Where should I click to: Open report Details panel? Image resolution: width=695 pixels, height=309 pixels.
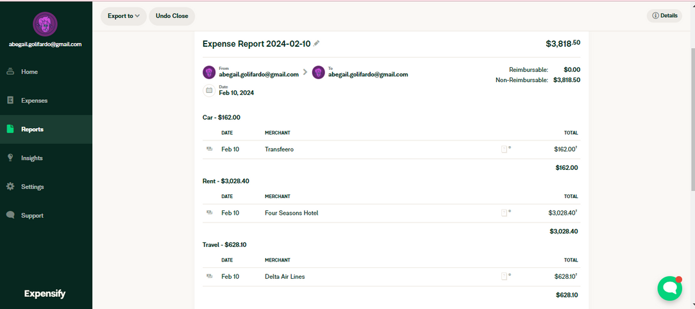(664, 15)
